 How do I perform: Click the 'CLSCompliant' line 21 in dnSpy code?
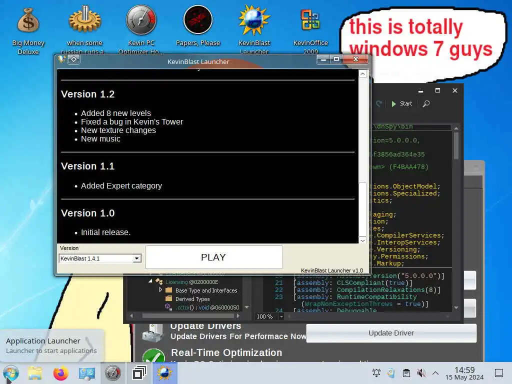pos(361,283)
